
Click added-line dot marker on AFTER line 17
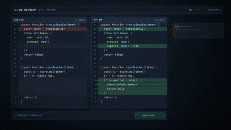[x=97, y=93]
